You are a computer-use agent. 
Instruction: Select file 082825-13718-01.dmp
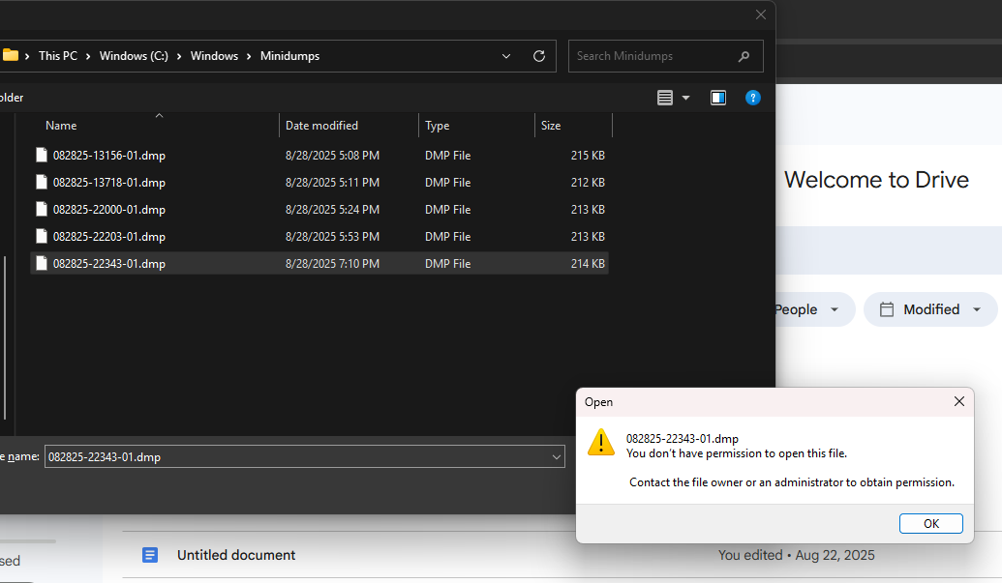point(108,182)
